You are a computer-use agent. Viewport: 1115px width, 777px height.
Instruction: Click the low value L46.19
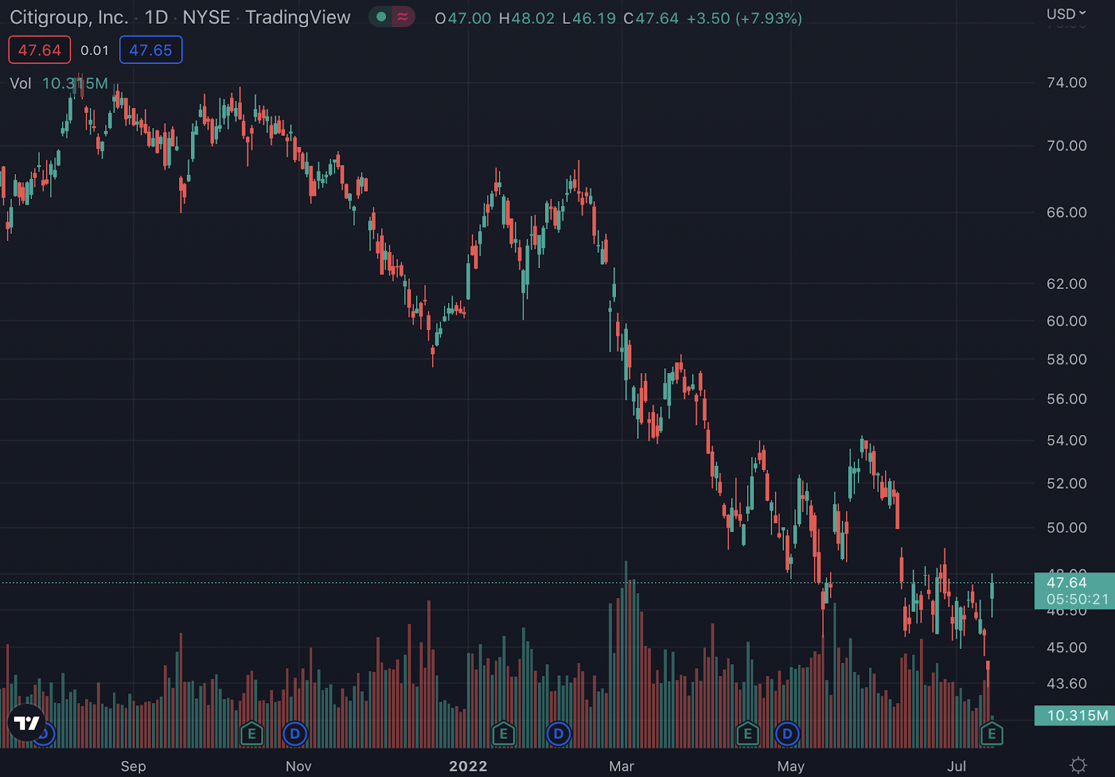(x=590, y=18)
